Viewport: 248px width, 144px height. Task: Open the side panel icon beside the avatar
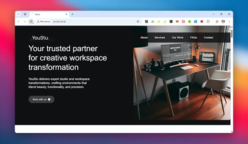[x=217, y=21]
